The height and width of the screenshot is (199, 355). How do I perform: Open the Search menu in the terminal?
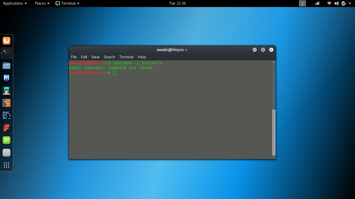[109, 57]
